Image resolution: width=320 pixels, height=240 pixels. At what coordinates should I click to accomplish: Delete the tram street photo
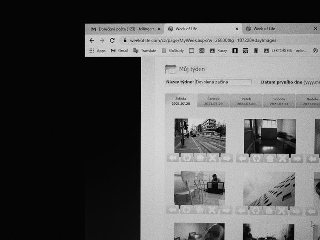[212, 158]
